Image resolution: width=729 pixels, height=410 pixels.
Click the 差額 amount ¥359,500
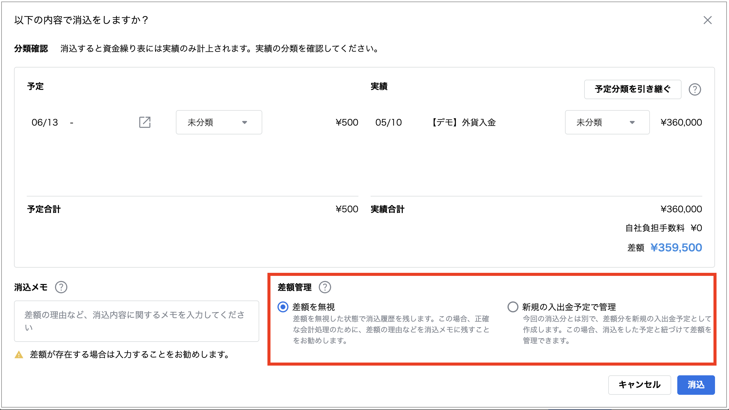click(x=676, y=248)
